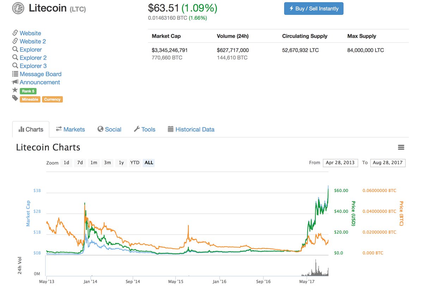Click the chain-link icon beside Website
Viewport: 423px width, 286px height.
(15, 33)
